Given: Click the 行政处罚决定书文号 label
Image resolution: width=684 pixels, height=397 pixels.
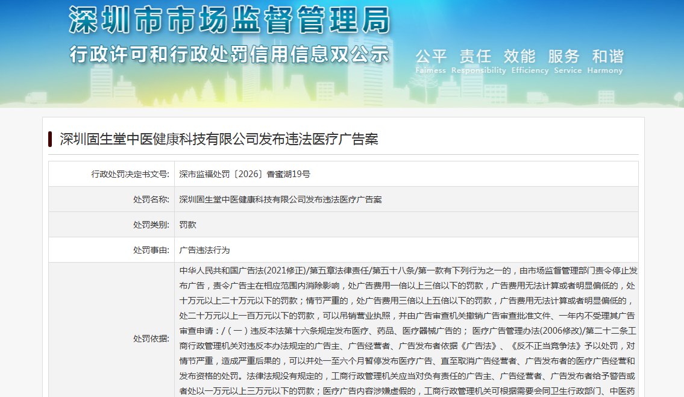Looking at the screenshot, I should (130, 174).
